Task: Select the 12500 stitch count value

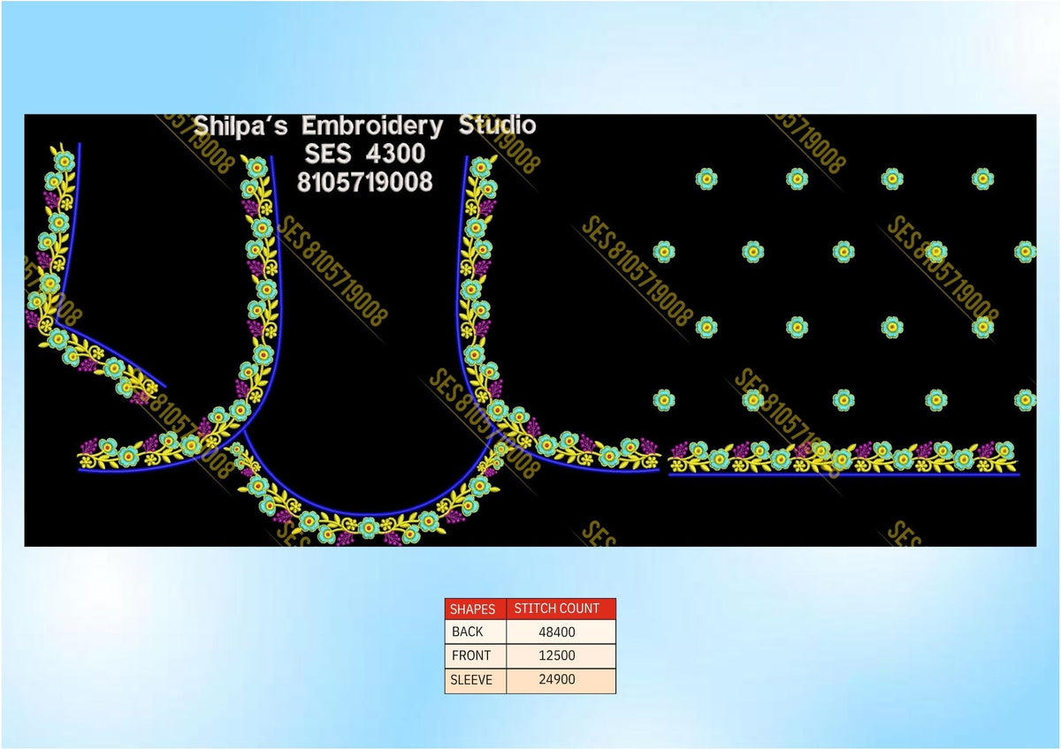Action: (557, 656)
